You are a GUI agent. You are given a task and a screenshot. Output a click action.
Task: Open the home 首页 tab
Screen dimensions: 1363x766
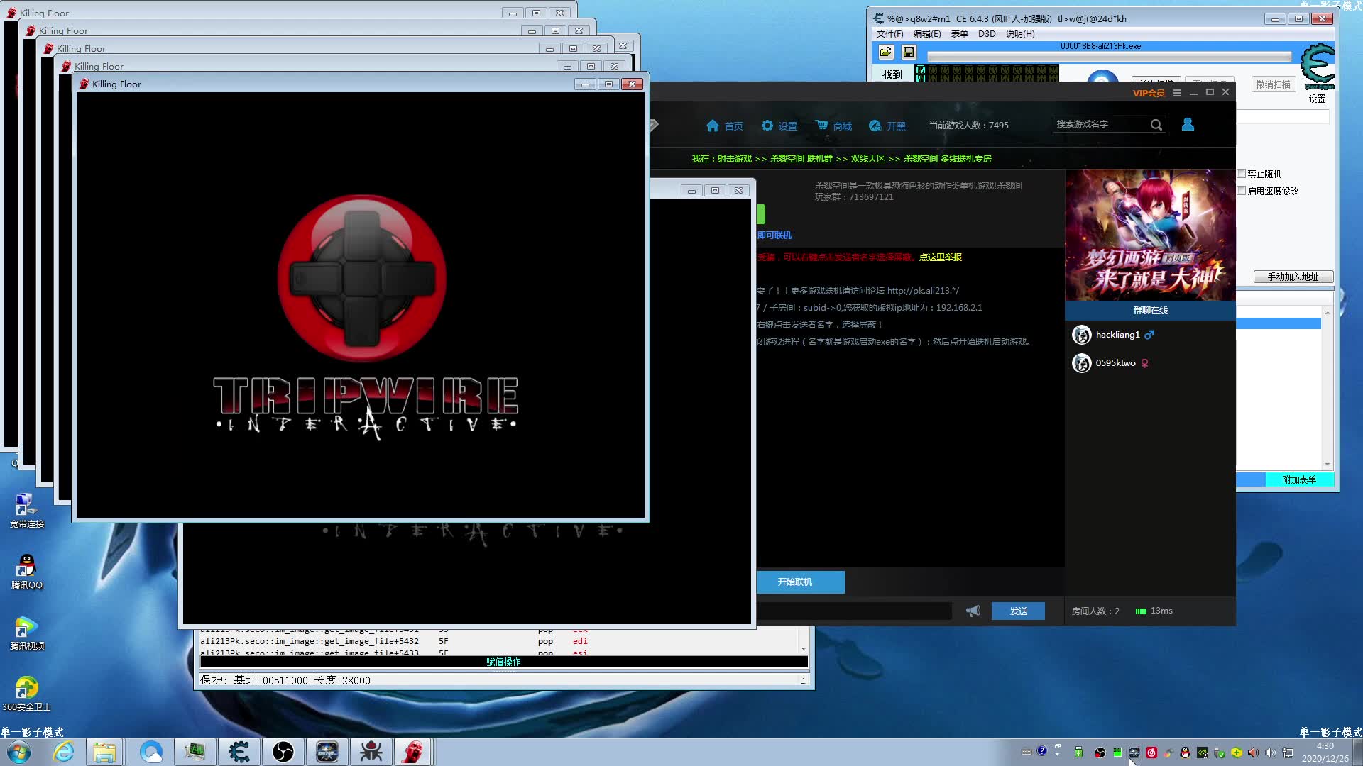[x=724, y=126]
